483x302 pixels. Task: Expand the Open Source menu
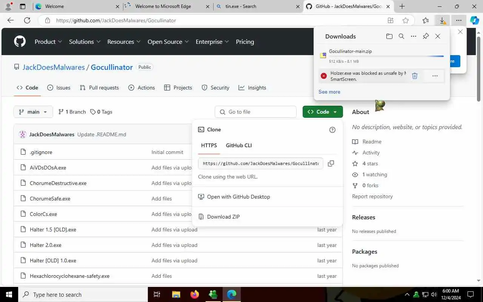168,42
